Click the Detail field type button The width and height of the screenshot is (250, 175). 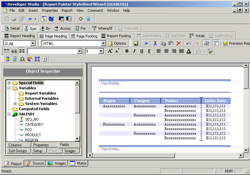pyautogui.click(x=12, y=28)
